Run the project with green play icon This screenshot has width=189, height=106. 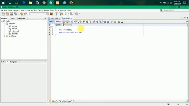(66, 14)
